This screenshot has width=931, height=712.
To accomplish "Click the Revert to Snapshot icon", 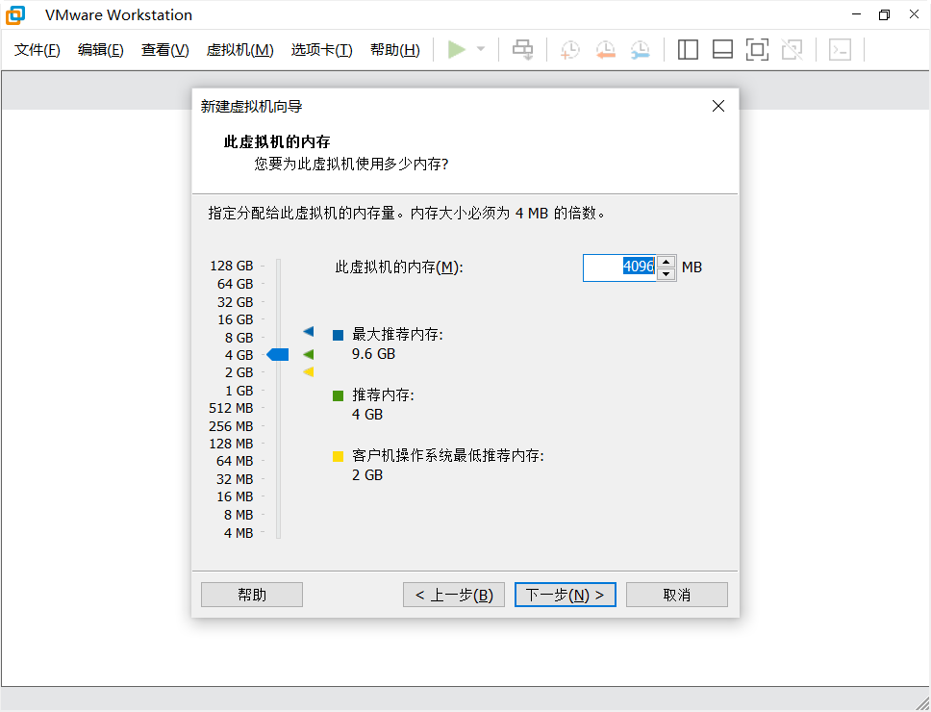I will [605, 50].
